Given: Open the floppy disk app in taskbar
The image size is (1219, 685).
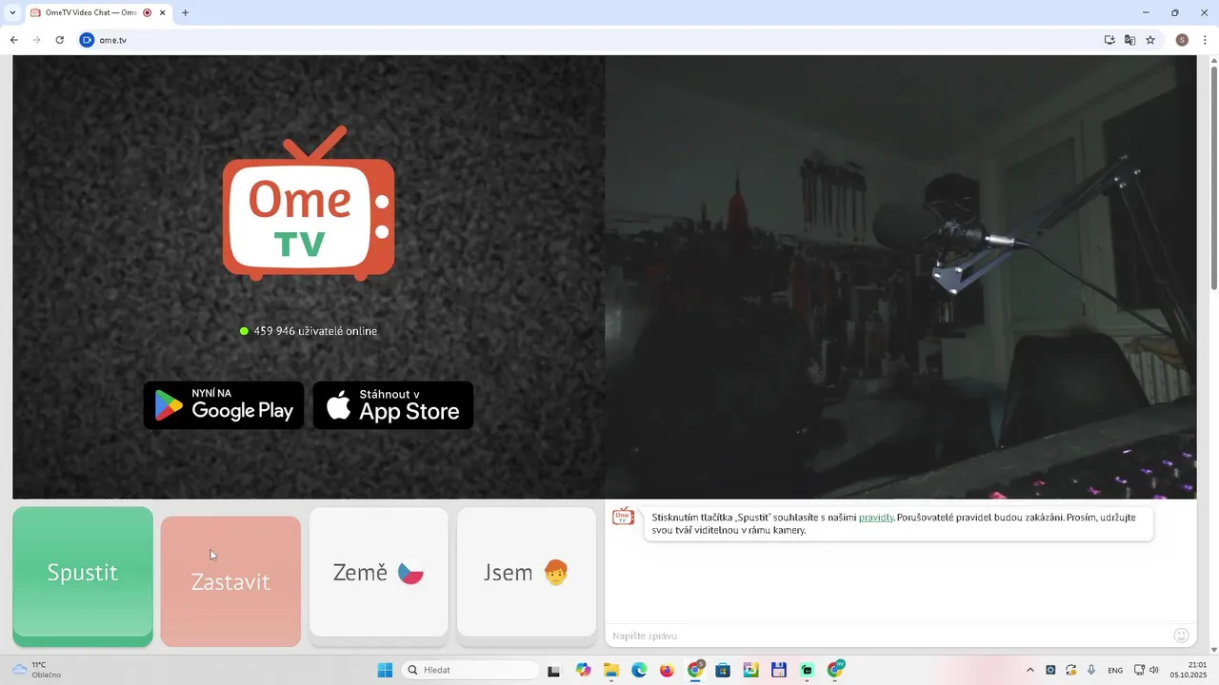Looking at the screenshot, I should [779, 670].
